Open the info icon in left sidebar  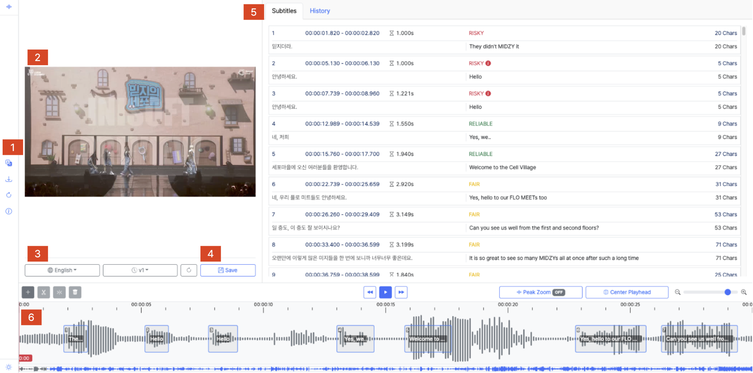9,211
